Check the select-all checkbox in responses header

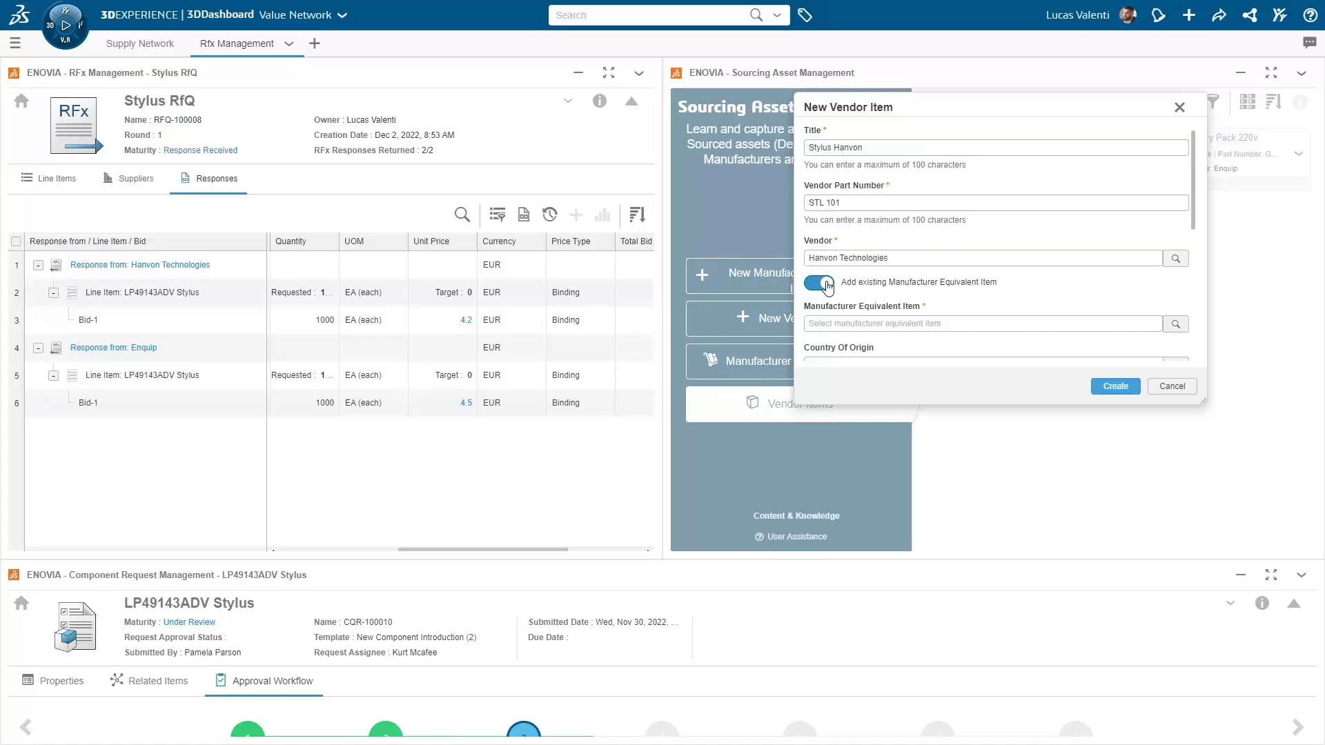point(16,241)
